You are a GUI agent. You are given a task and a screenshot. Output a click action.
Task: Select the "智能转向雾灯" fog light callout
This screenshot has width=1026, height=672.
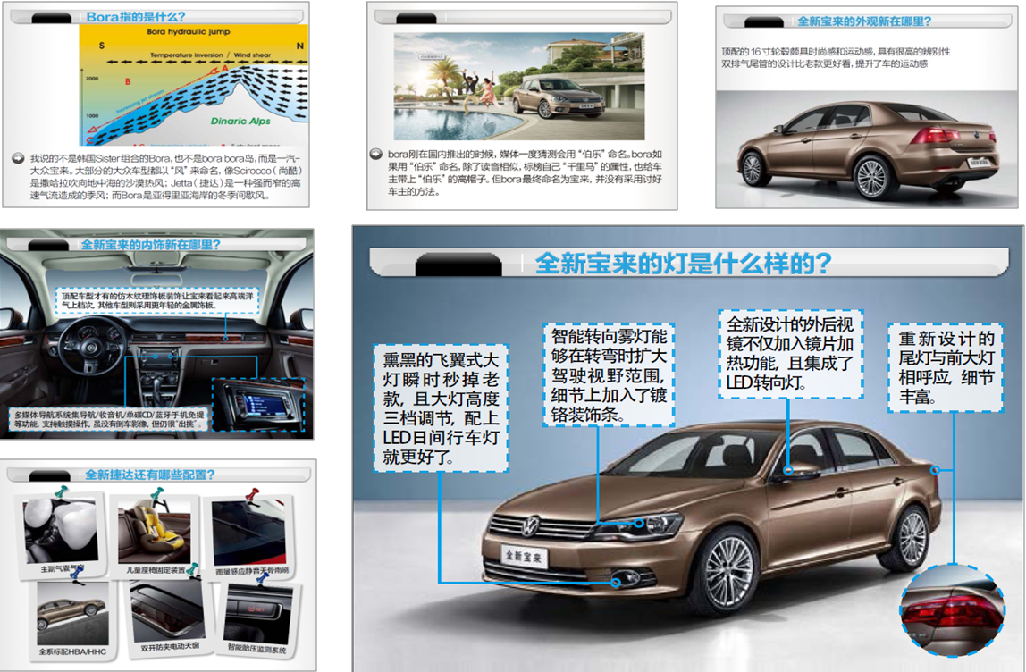pyautogui.click(x=609, y=375)
